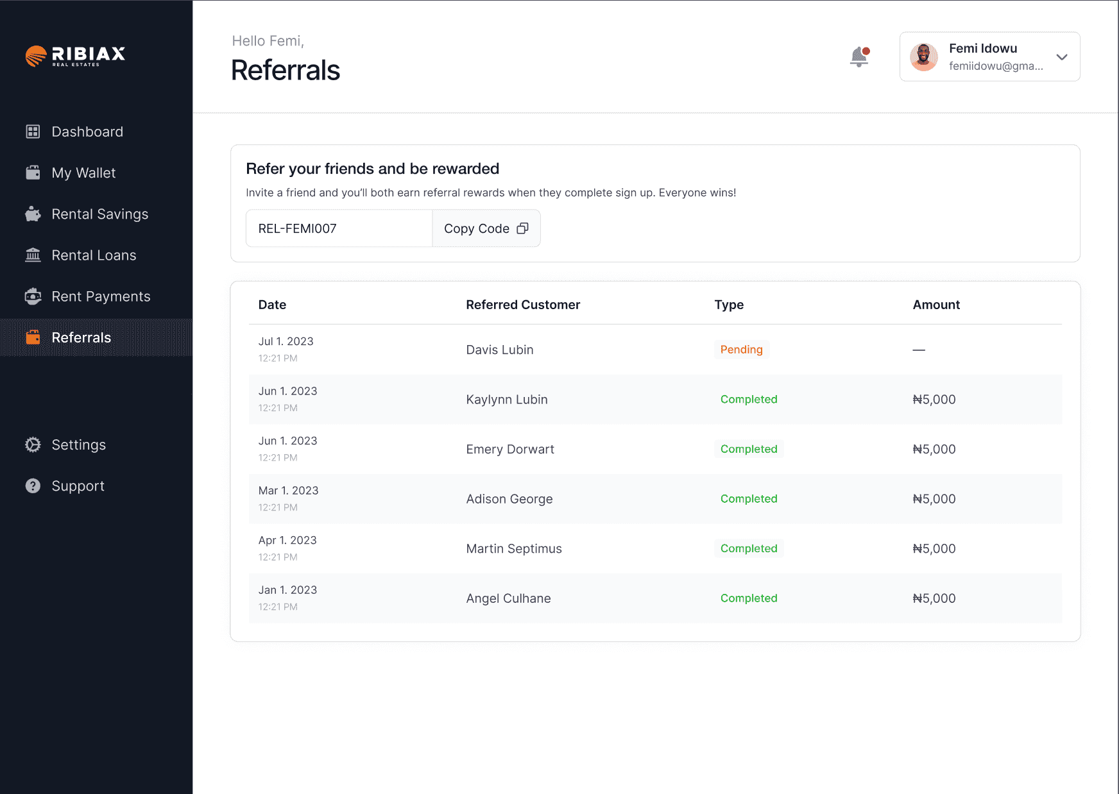Click the Date column header

[272, 305]
